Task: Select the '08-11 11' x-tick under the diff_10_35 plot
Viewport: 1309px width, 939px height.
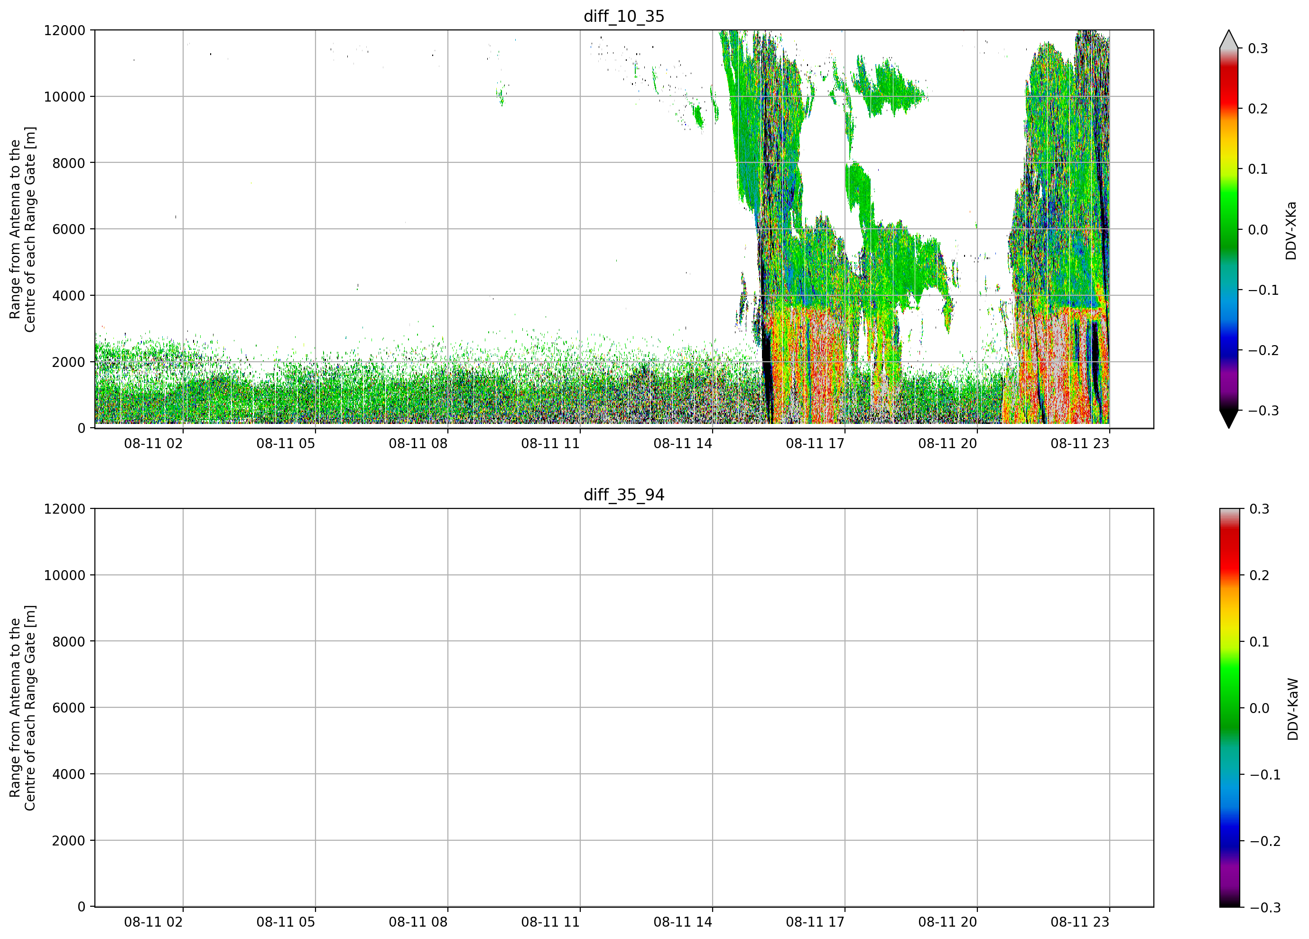Action: [551, 443]
